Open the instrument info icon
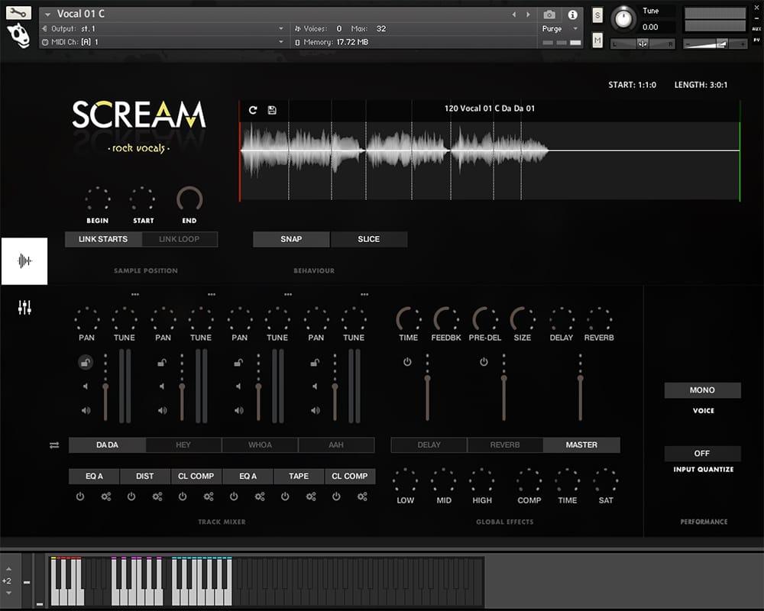Viewport: 764px width, 611px height. [572, 15]
